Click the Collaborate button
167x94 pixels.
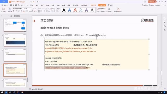[151, 5]
